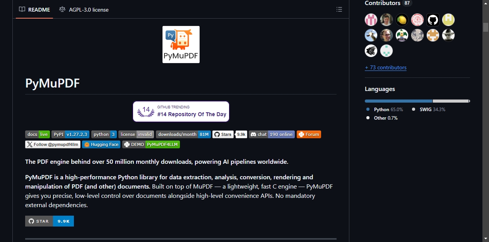The width and height of the screenshot is (489, 242).
Task: Click Follow @pymupdf4llm badge
Action: pos(53,144)
